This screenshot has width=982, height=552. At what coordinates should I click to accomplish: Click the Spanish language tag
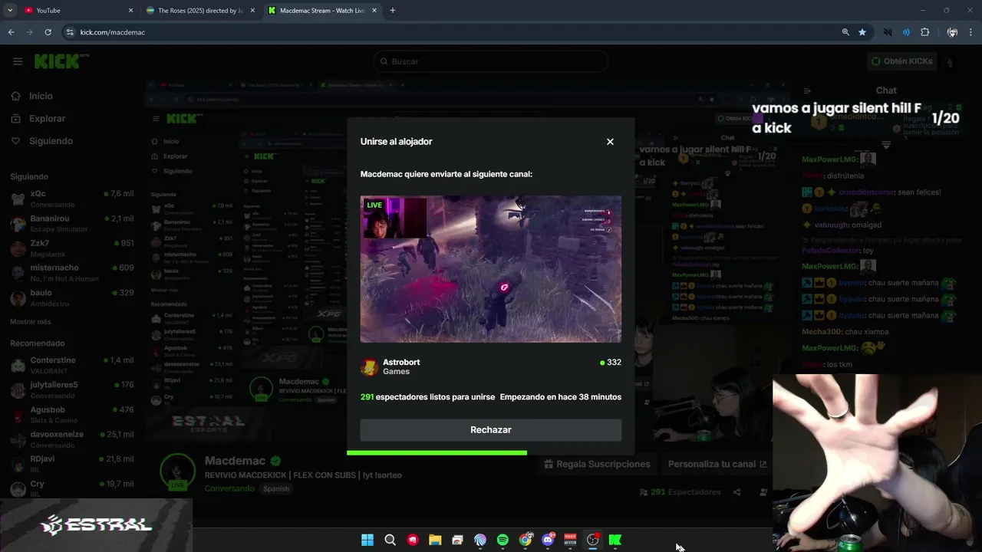pos(276,489)
